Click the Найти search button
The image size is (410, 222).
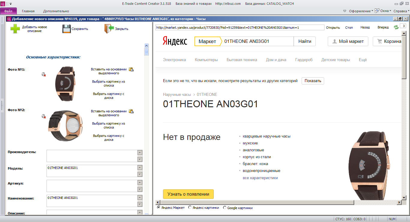pyautogui.click(x=305, y=41)
